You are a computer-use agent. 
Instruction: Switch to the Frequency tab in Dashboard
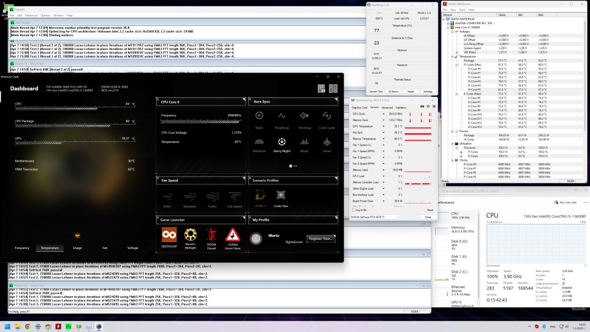(x=22, y=248)
